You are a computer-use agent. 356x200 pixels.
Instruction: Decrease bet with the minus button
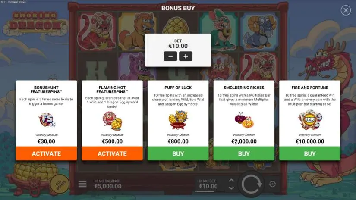coord(170,56)
